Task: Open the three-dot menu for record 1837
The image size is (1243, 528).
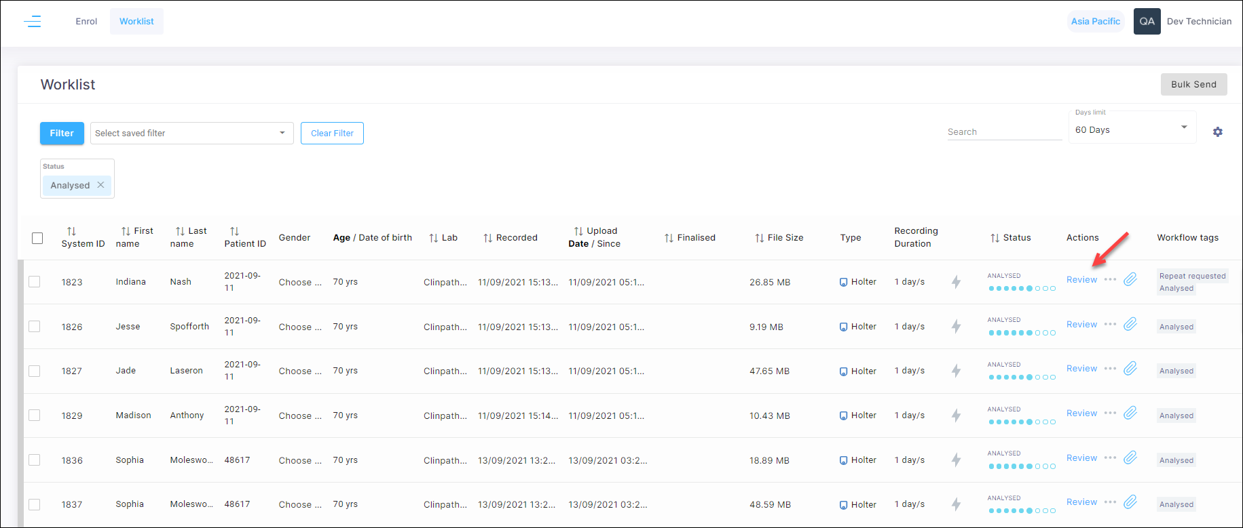Action: (1110, 502)
